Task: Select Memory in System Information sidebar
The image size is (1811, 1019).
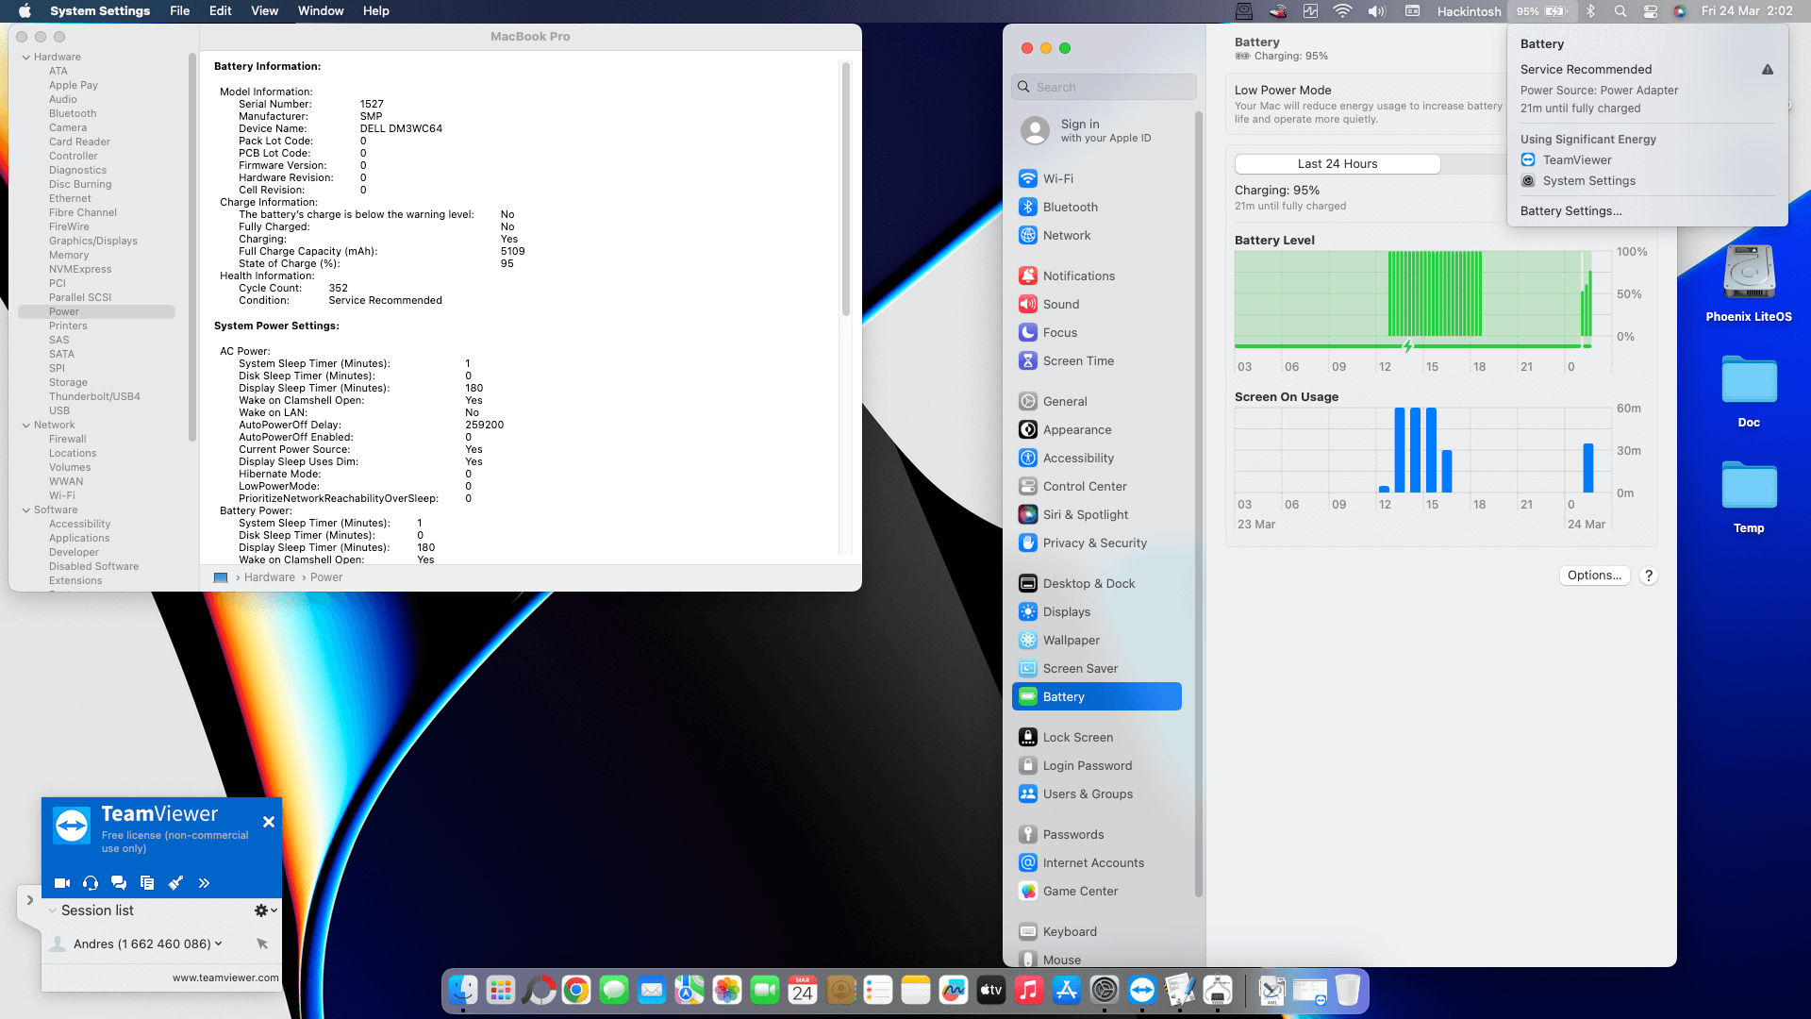Action: (69, 255)
